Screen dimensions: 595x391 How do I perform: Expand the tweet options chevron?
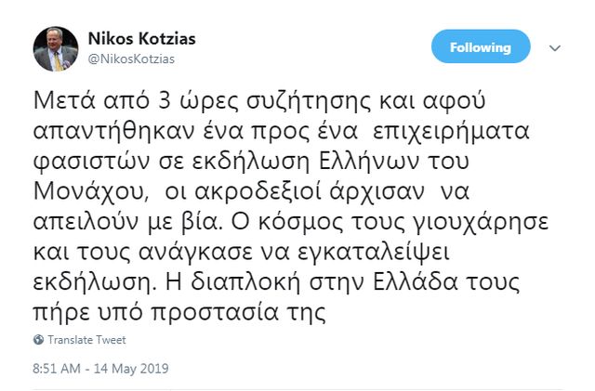[555, 47]
